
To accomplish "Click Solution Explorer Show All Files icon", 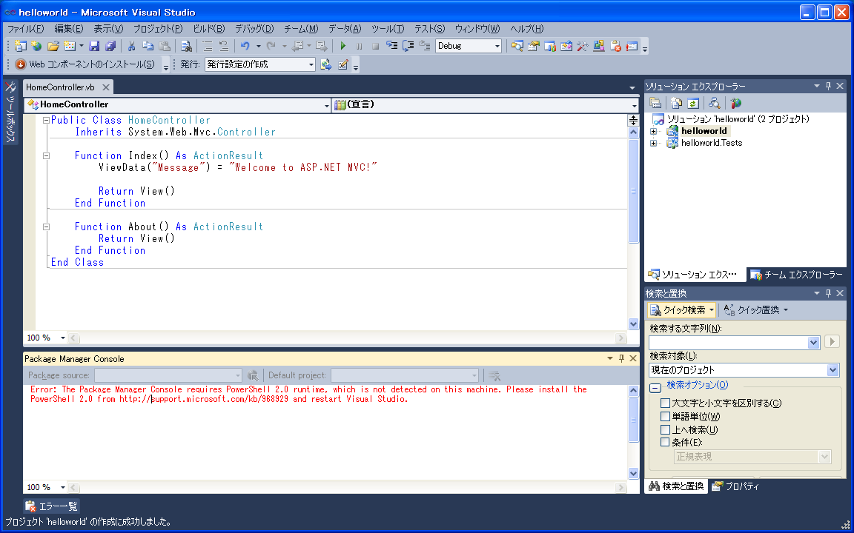I will click(x=676, y=104).
